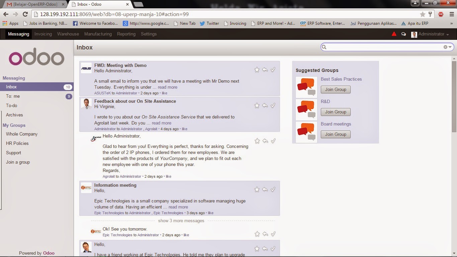Screen dimensions: 457x257
Task: Like the ASUSTeK message
Action: (x=165, y=93)
